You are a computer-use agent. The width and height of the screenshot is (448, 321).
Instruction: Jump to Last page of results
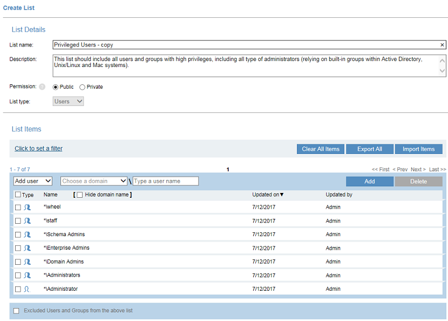pos(437,170)
